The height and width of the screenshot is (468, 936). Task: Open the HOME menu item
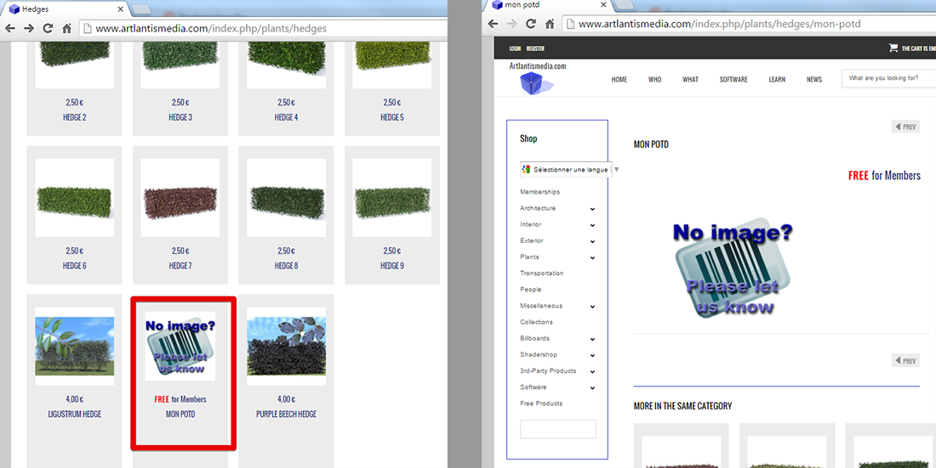pyautogui.click(x=619, y=79)
